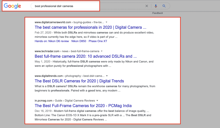Viewport: 220px width, 128px height.
Task: Open "Best full-frame camera 2020" TechRadar result
Action: click(86, 56)
